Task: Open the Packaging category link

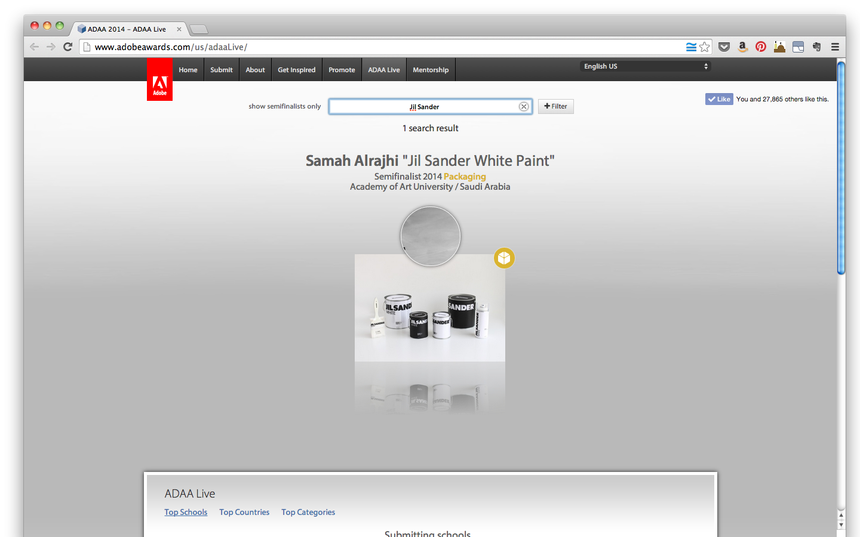Action: pyautogui.click(x=465, y=177)
